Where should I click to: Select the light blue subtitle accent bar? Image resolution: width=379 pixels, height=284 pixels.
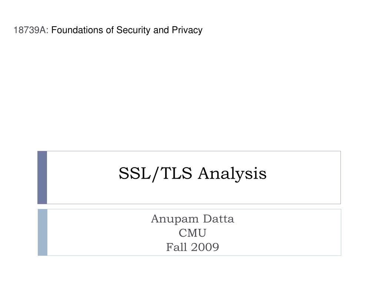[43, 232]
